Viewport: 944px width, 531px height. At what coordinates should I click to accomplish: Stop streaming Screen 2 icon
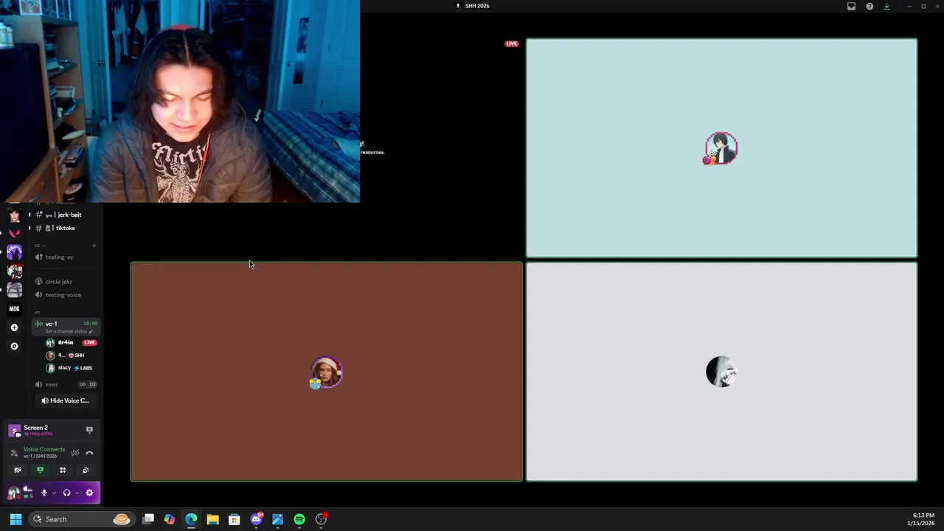coord(89,429)
